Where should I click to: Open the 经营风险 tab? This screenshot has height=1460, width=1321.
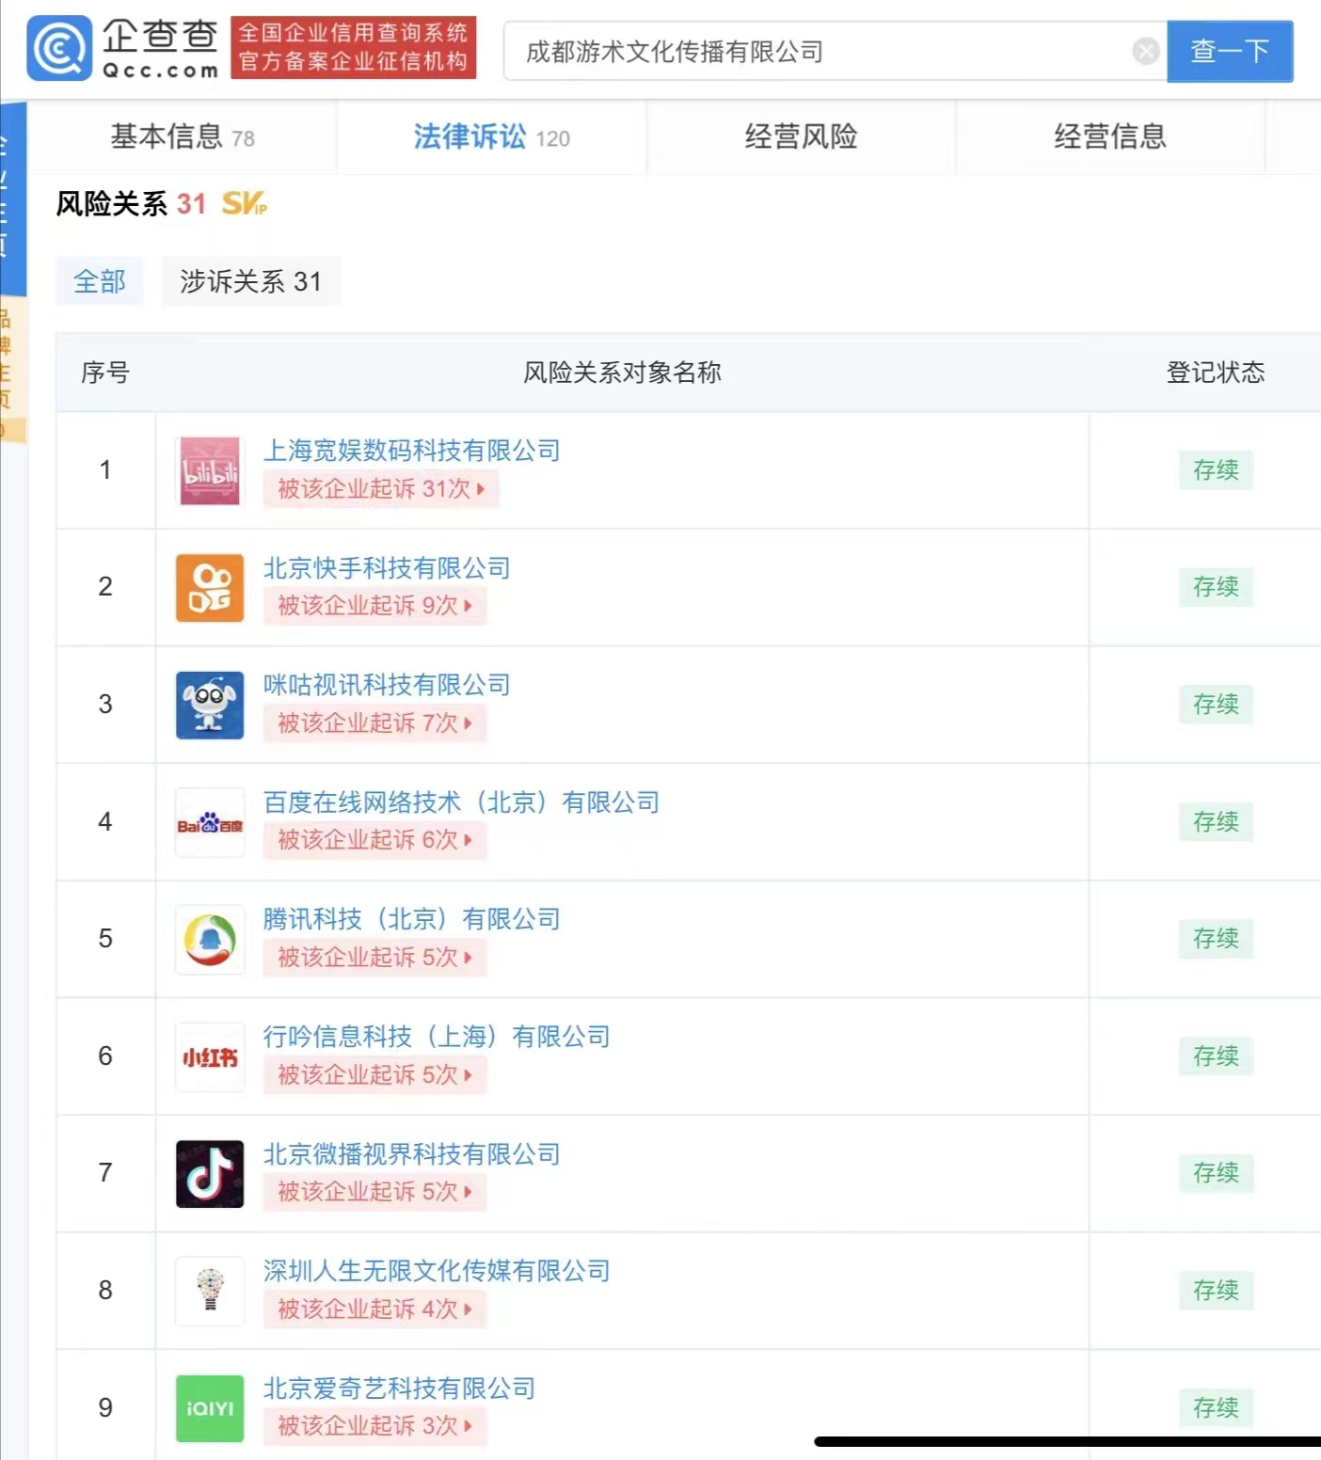[x=801, y=137]
